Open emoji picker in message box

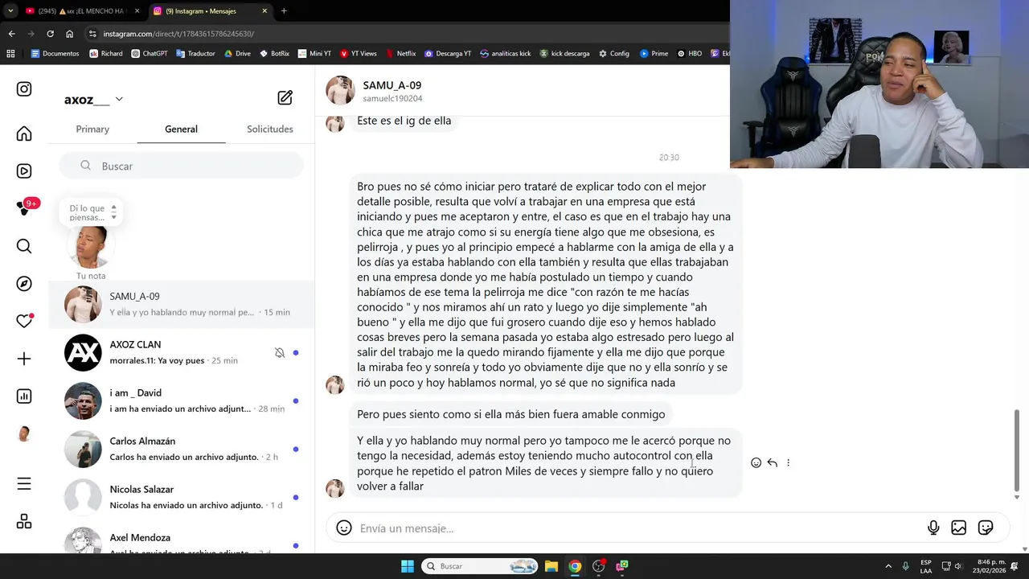pyautogui.click(x=344, y=528)
